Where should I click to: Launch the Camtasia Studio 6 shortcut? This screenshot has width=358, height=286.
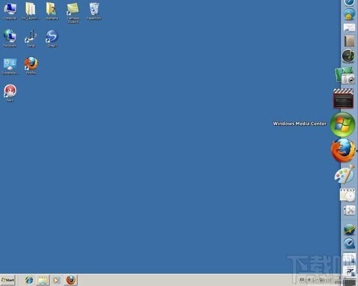(73, 13)
